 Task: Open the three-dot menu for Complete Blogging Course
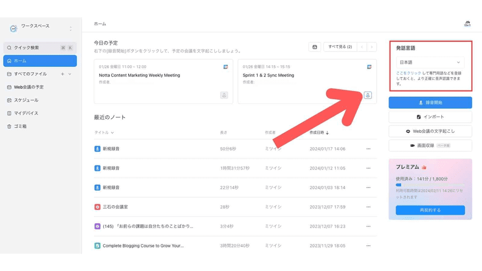[368, 246]
